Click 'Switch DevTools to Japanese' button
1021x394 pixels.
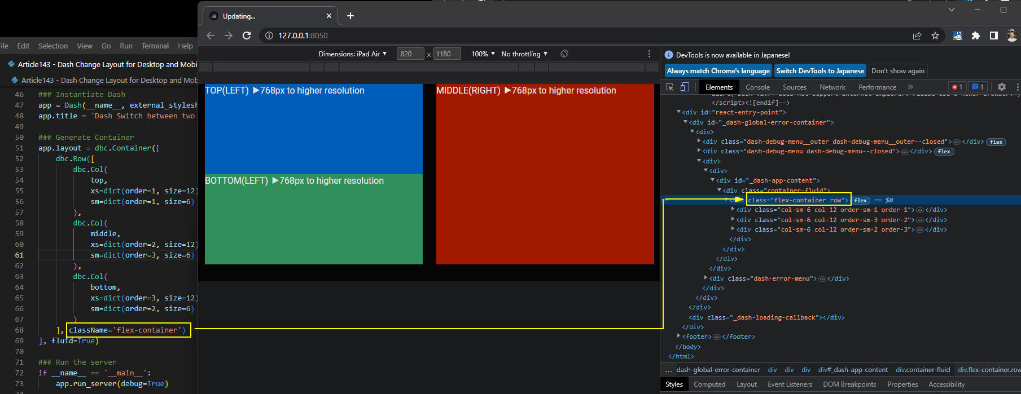pyautogui.click(x=820, y=71)
